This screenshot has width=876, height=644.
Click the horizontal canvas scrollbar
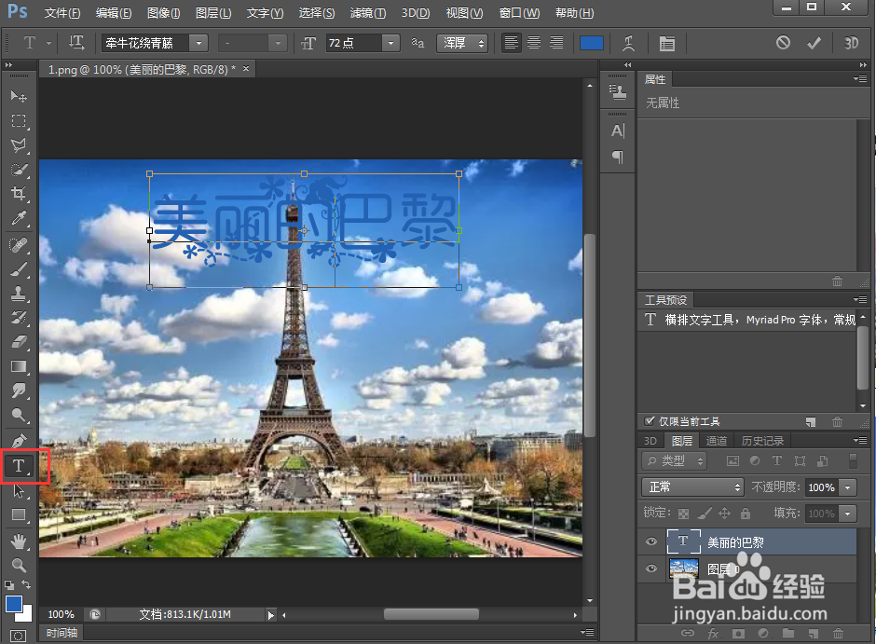point(431,614)
